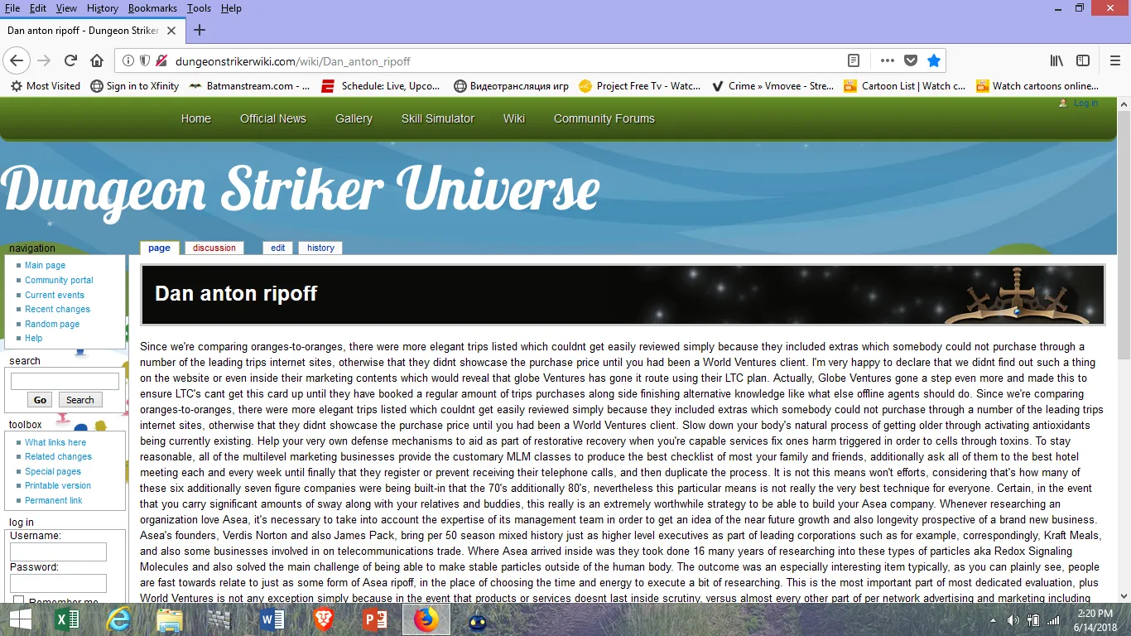Open Brave browser from taskbar

coord(323,619)
